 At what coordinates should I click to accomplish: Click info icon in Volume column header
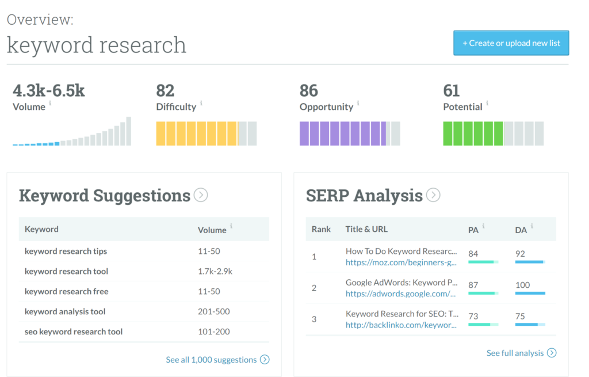click(x=231, y=226)
